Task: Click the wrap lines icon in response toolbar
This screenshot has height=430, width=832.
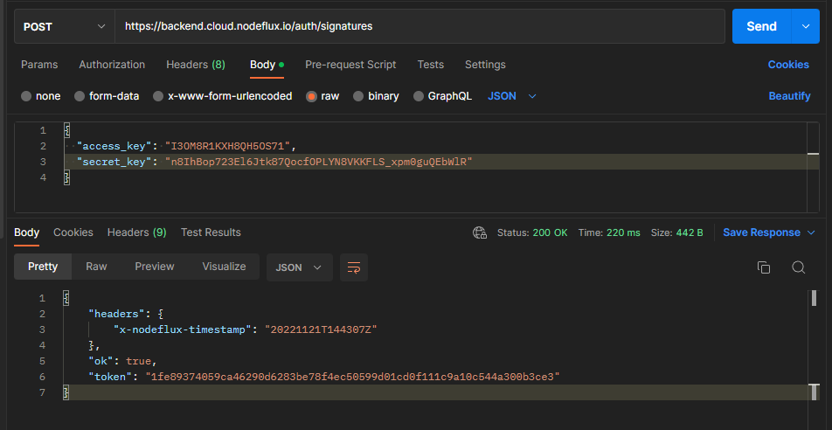Action: (x=354, y=267)
